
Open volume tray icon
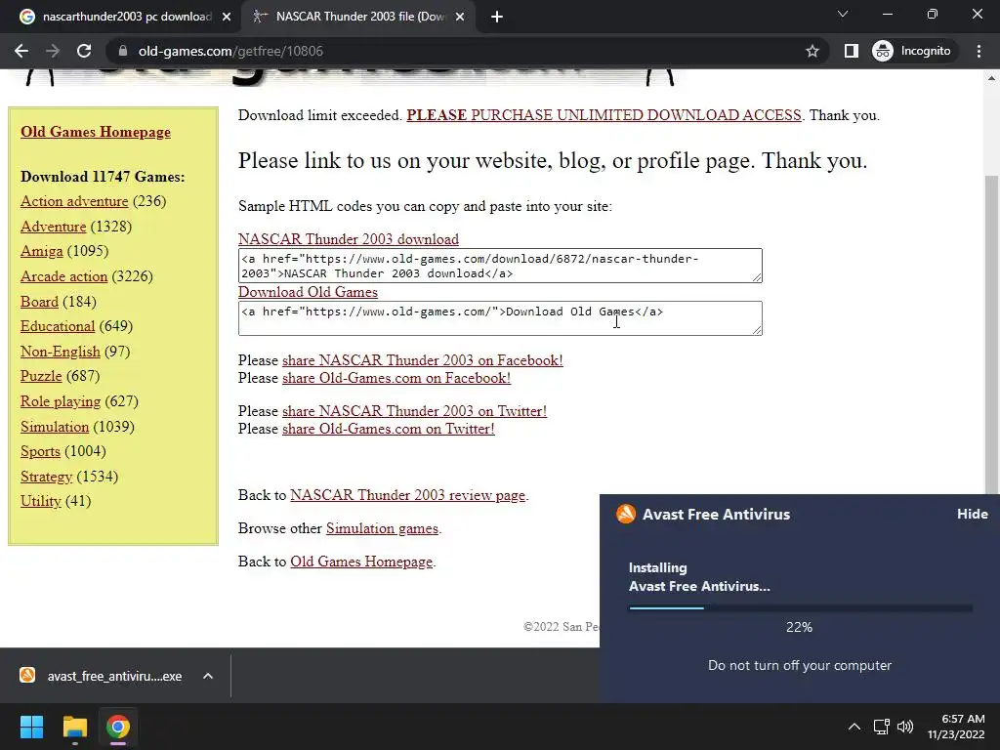[x=905, y=727]
